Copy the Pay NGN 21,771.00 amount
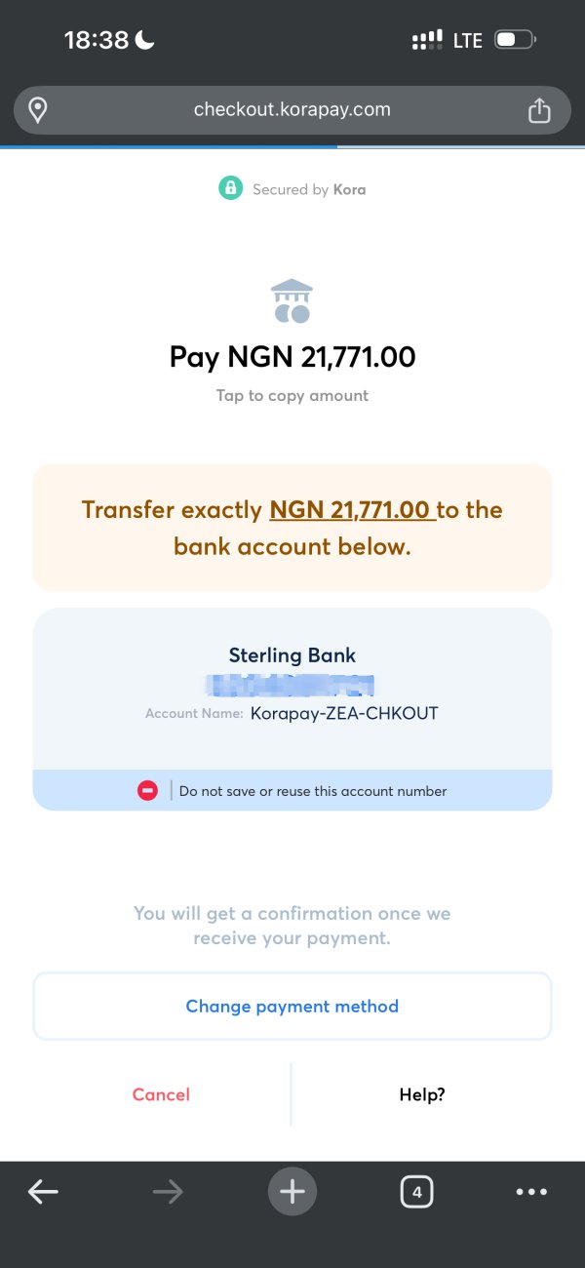 click(292, 357)
